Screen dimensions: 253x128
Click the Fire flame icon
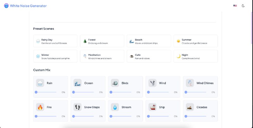pyautogui.click(x=40, y=107)
